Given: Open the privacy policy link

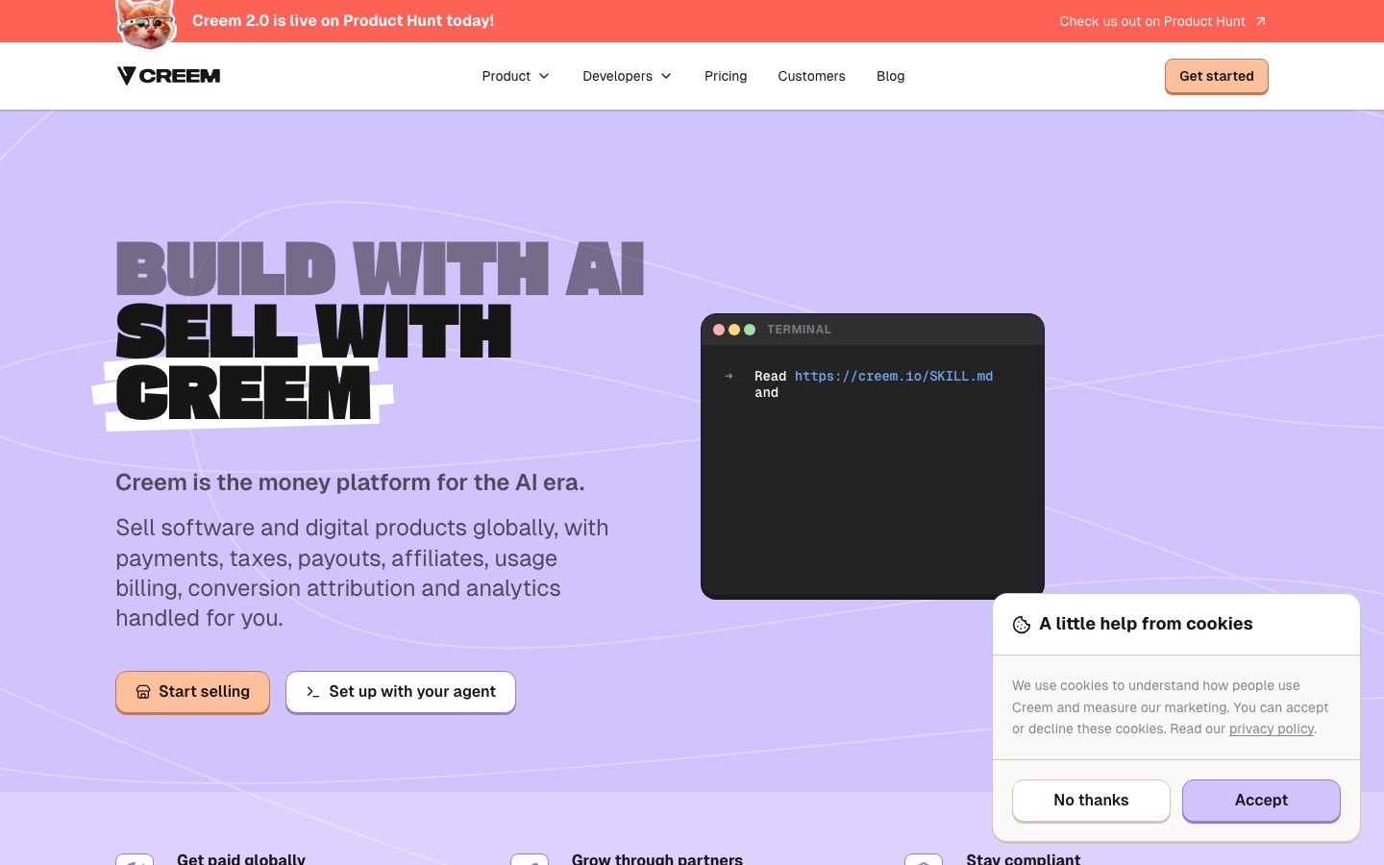Looking at the screenshot, I should [x=1272, y=729].
